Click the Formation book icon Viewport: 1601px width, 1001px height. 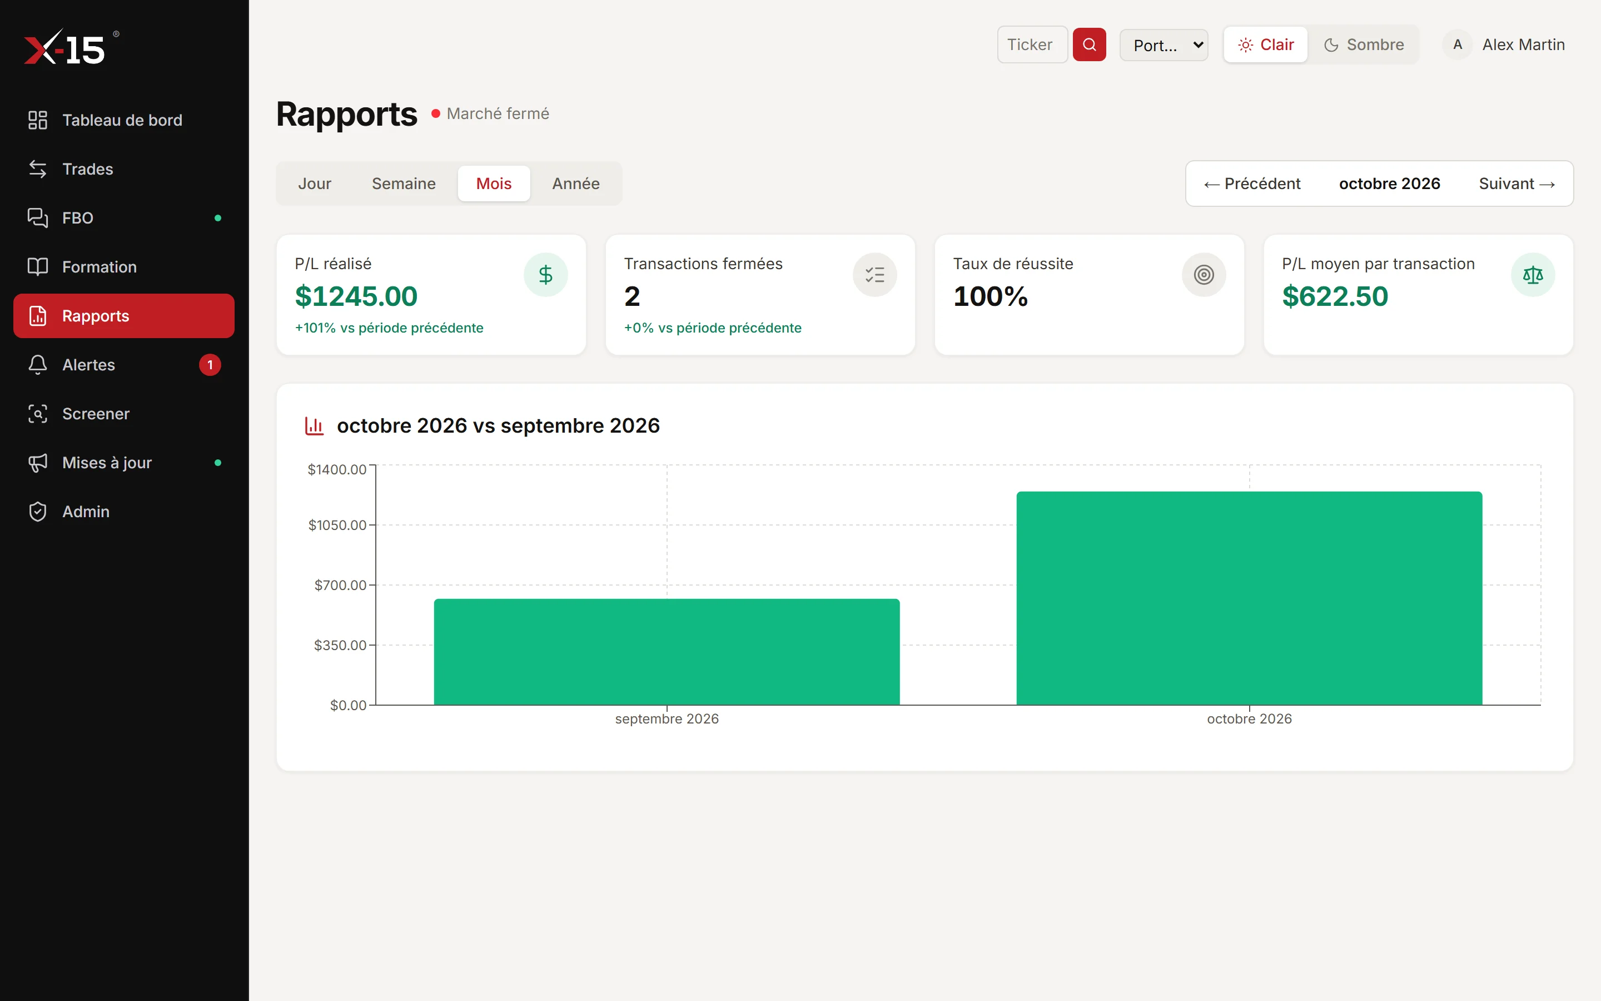click(x=38, y=267)
